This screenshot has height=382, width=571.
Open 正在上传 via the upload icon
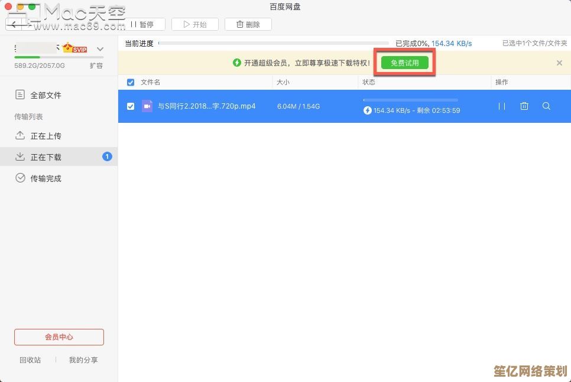tap(20, 136)
